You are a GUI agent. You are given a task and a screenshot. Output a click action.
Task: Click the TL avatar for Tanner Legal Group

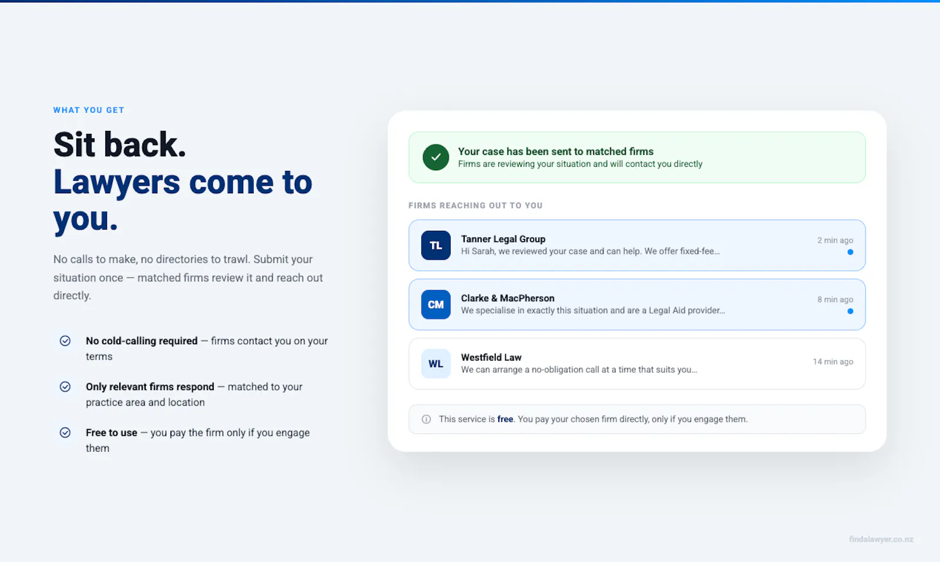(436, 245)
